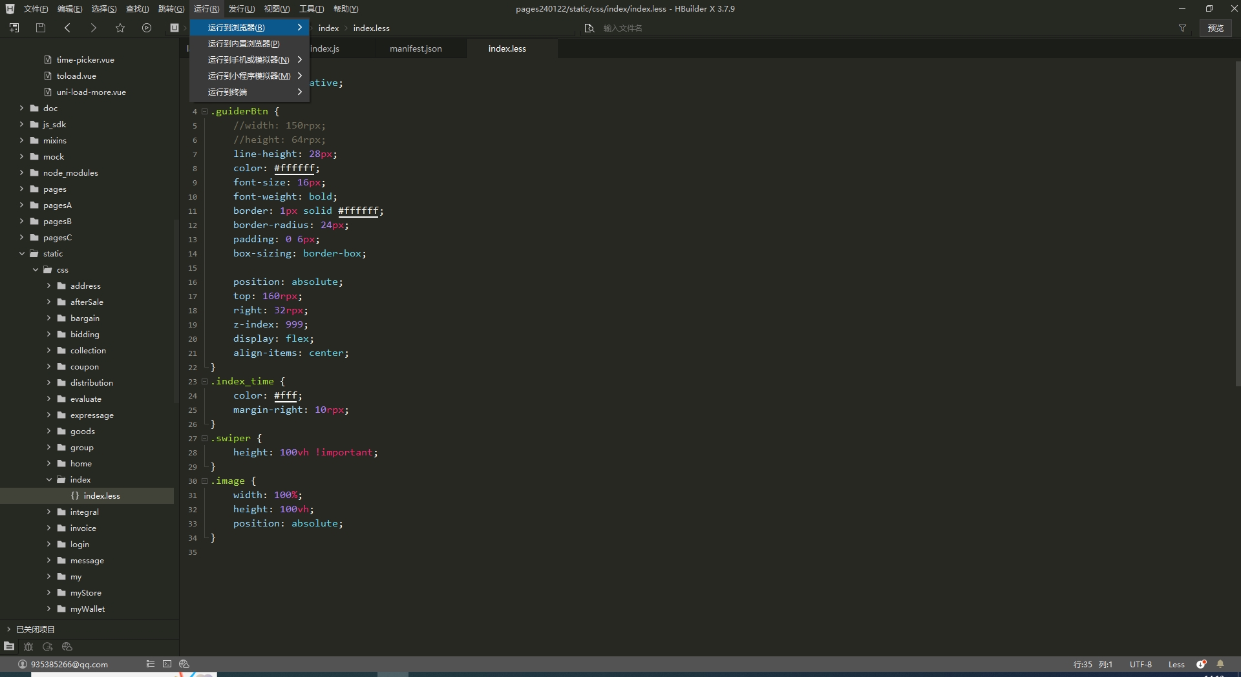Go back with the left arrow icon
This screenshot has width=1241, height=677.
pos(68,28)
